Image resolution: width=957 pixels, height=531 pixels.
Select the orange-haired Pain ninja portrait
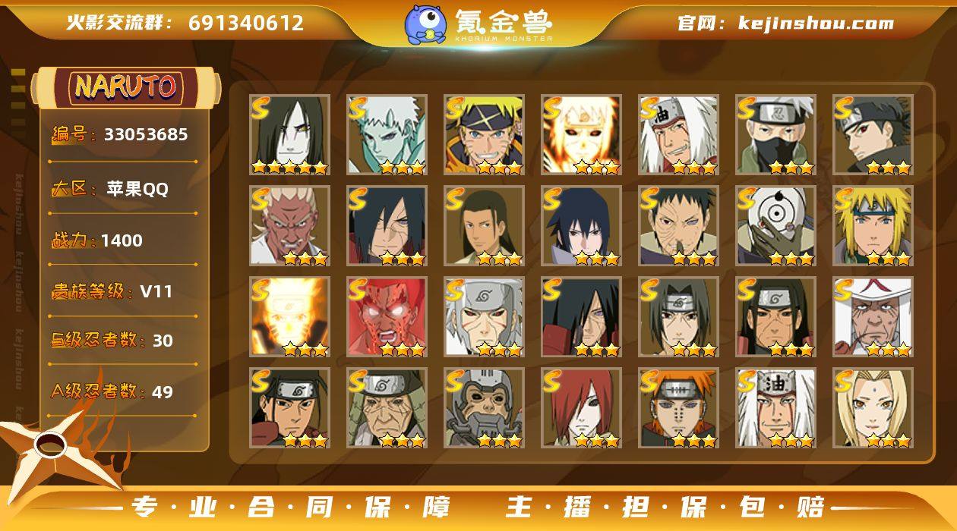(x=678, y=407)
